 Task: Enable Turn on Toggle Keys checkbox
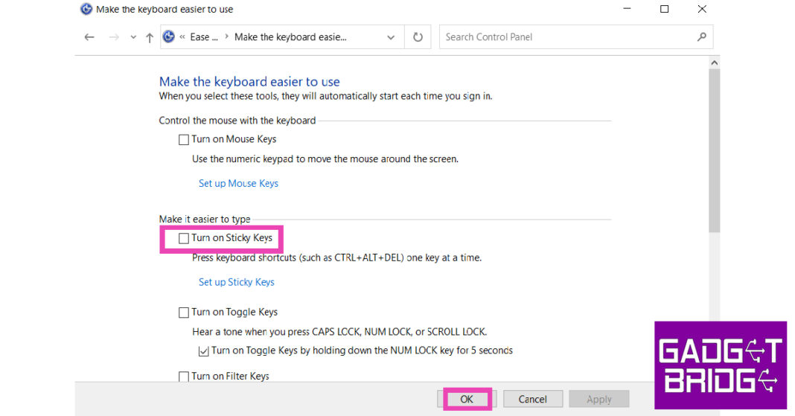184,313
